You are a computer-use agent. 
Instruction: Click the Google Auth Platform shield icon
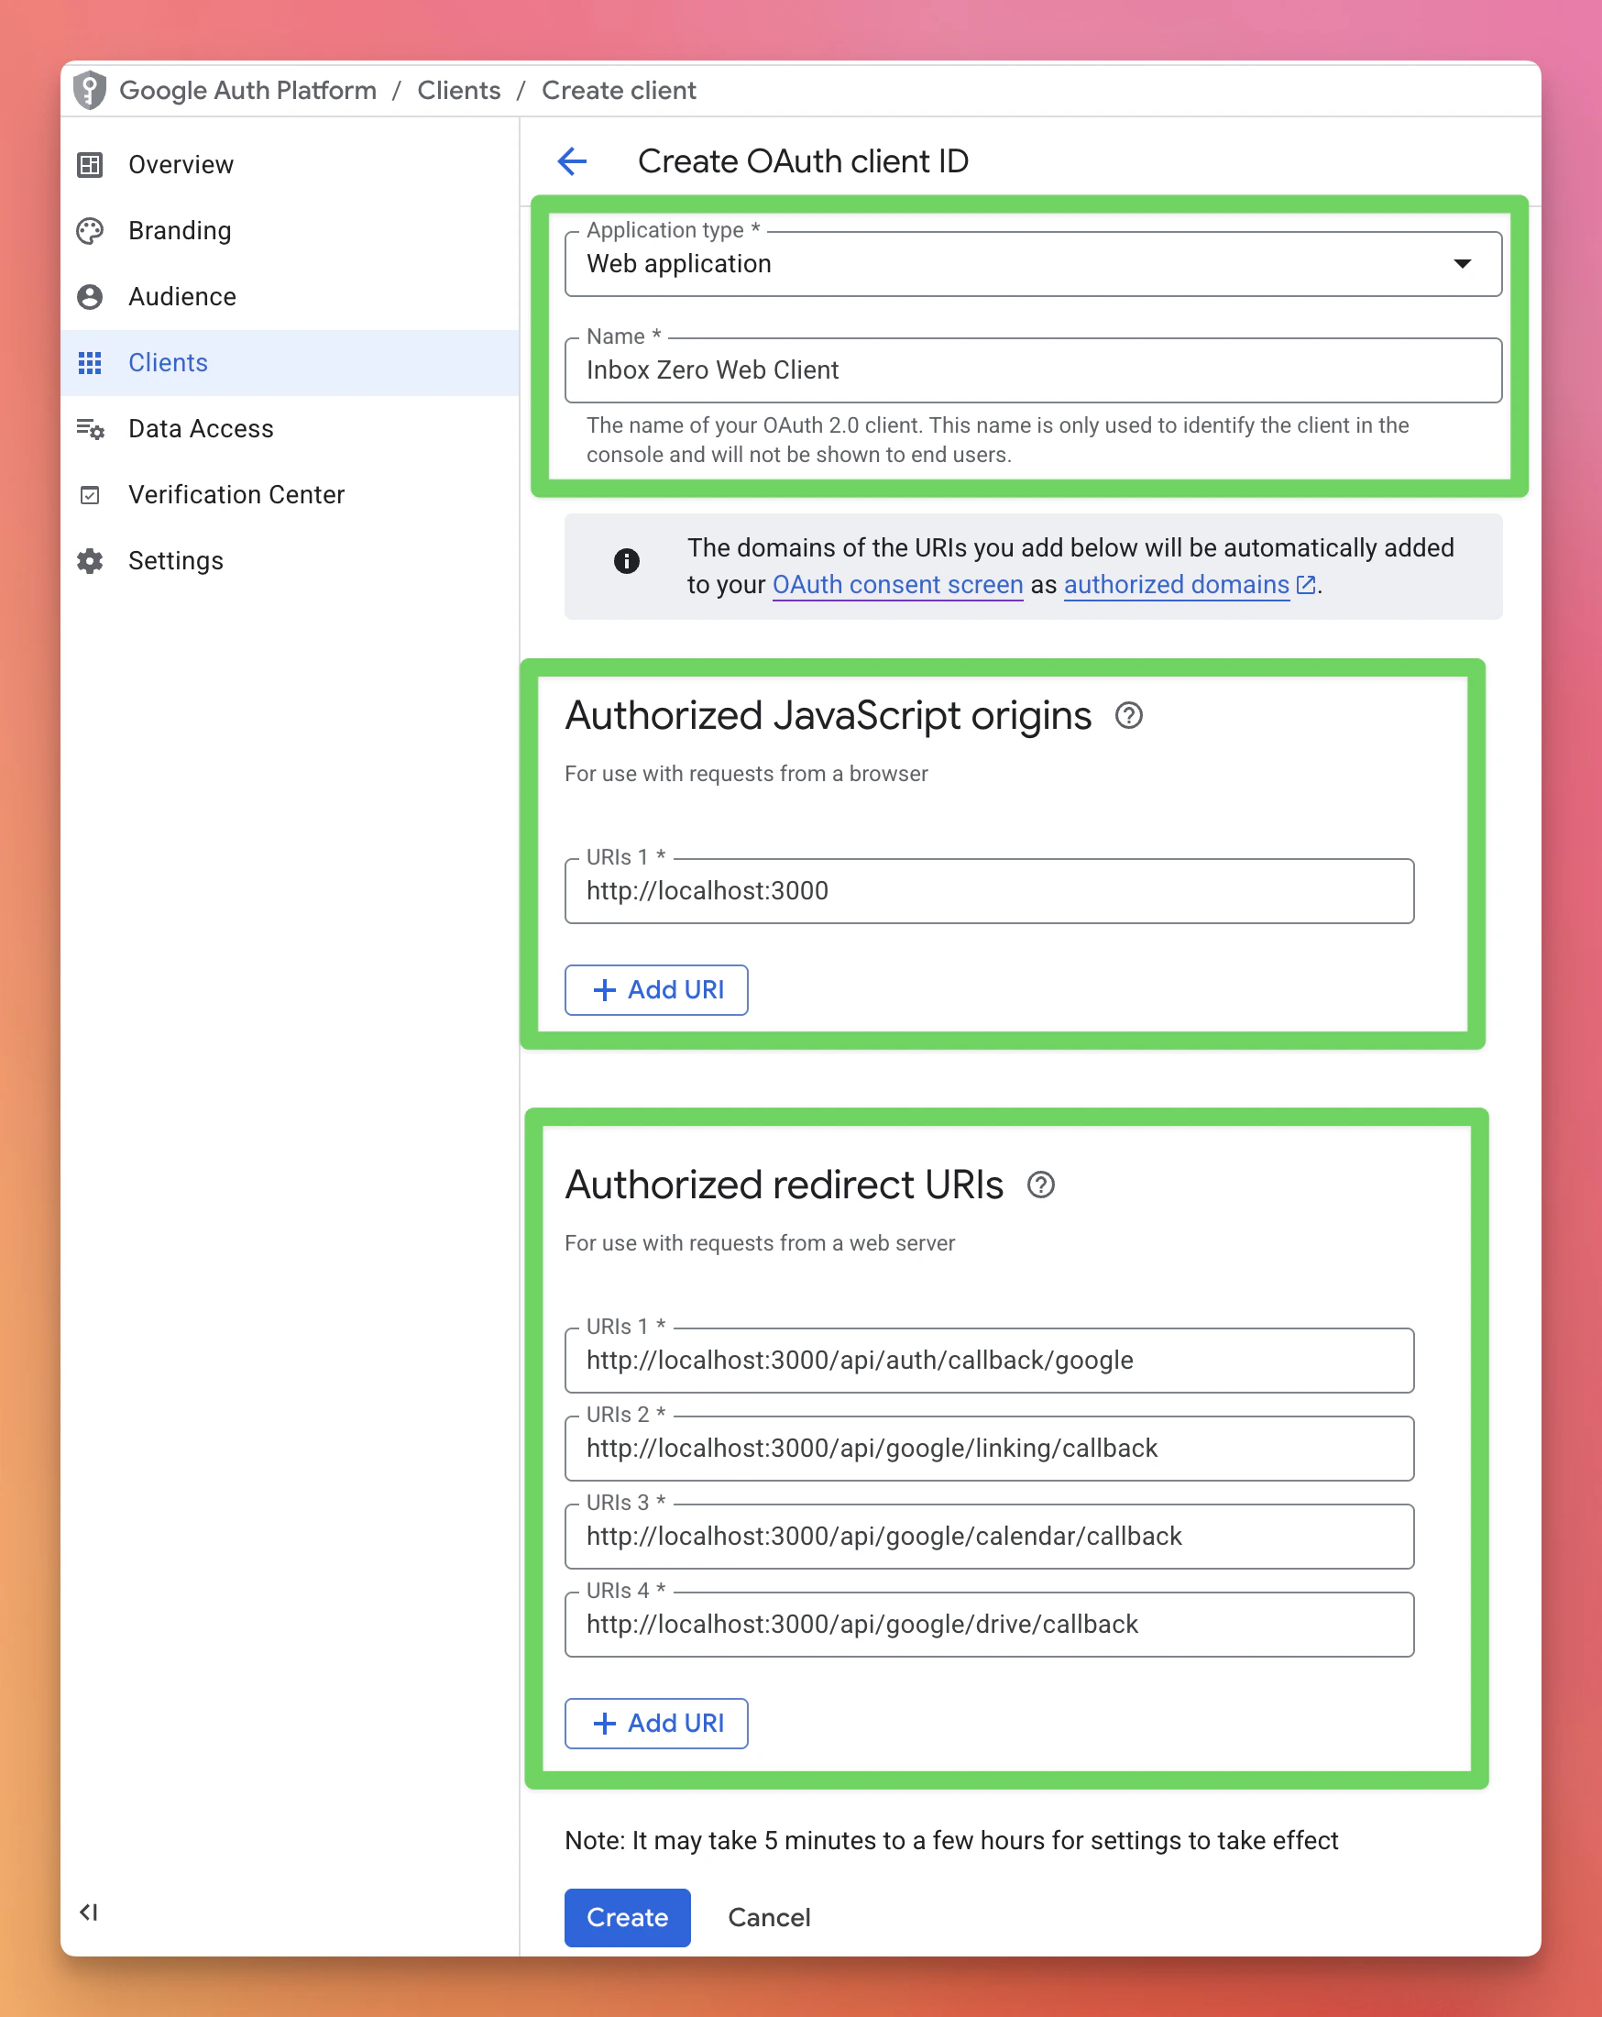tap(89, 90)
